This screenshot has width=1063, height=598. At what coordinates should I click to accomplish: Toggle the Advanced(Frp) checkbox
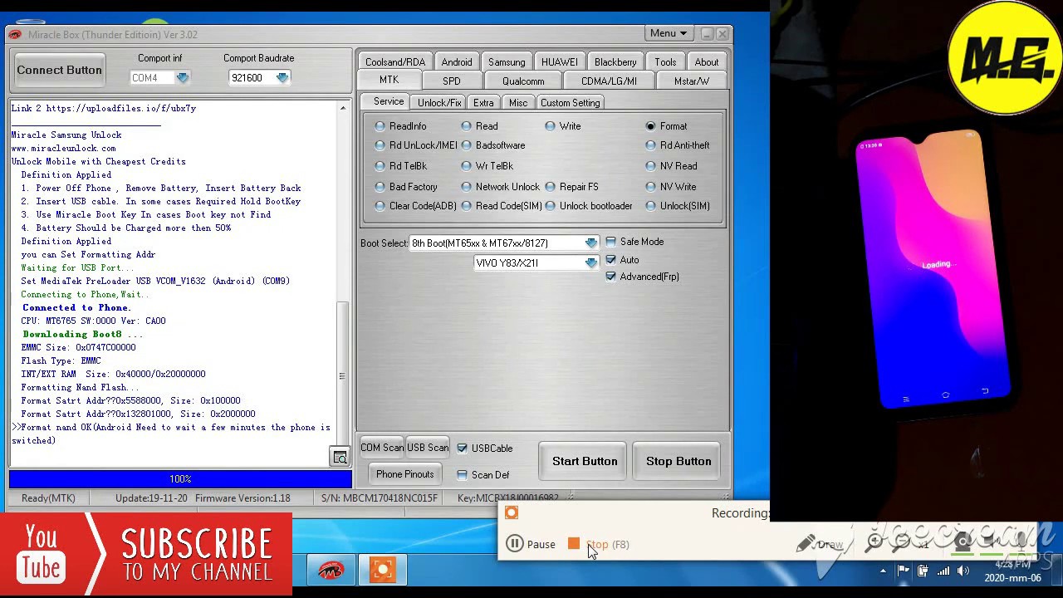(611, 277)
